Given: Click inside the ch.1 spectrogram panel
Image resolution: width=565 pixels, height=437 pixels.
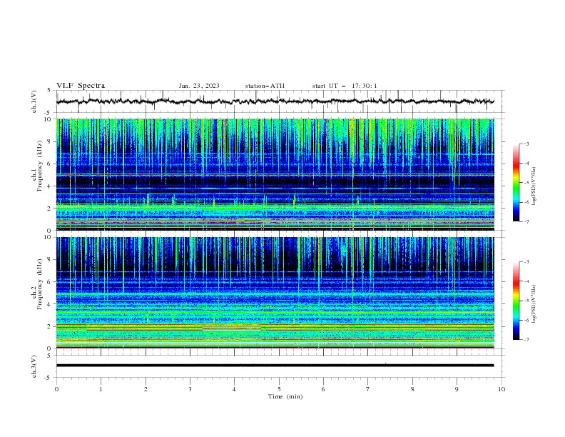Looking at the screenshot, I should [275, 174].
